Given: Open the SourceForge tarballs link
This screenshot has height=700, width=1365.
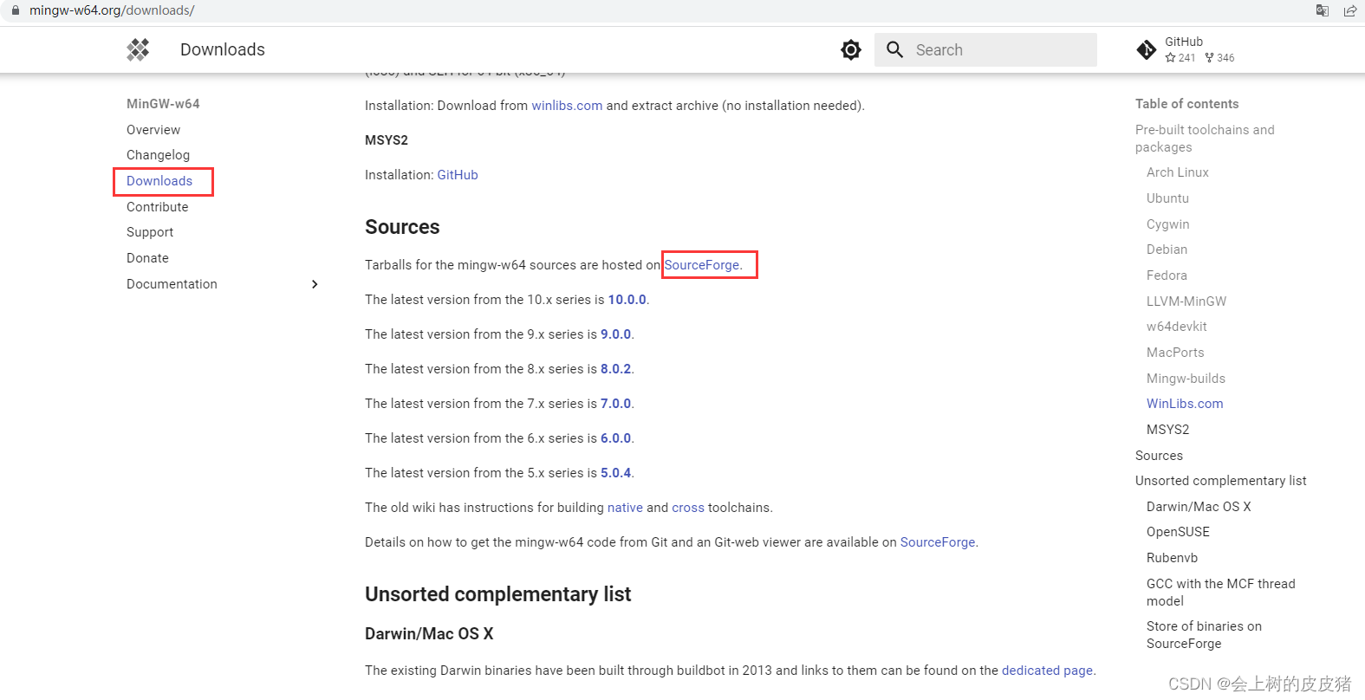Looking at the screenshot, I should point(702,265).
